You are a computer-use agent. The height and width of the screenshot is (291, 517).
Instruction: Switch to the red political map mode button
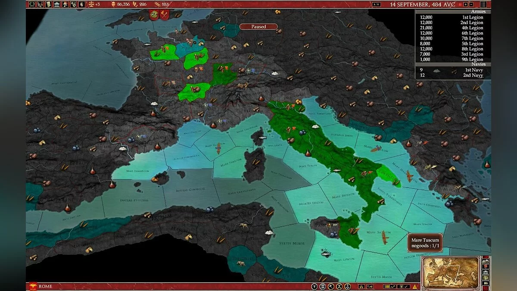coord(486,266)
